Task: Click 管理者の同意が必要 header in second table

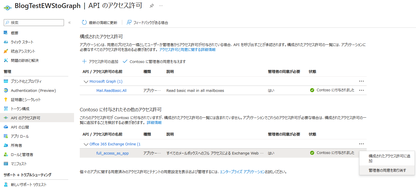Action: 284,134
